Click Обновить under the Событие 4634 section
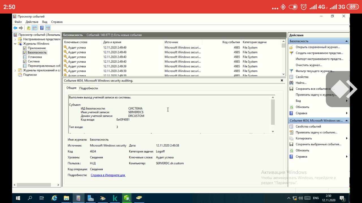This screenshot has width=362, height=203. coord(302,151)
